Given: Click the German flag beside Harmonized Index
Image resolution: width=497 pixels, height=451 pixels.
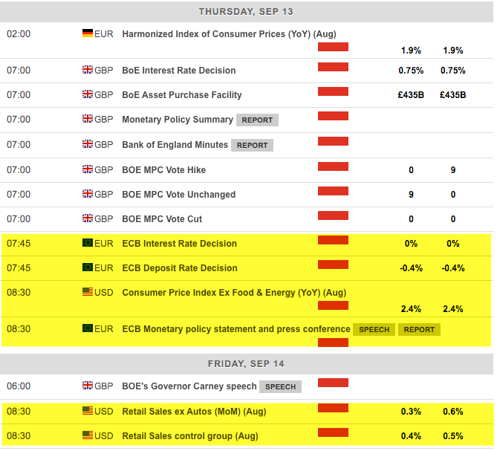Looking at the screenshot, I should [87, 33].
